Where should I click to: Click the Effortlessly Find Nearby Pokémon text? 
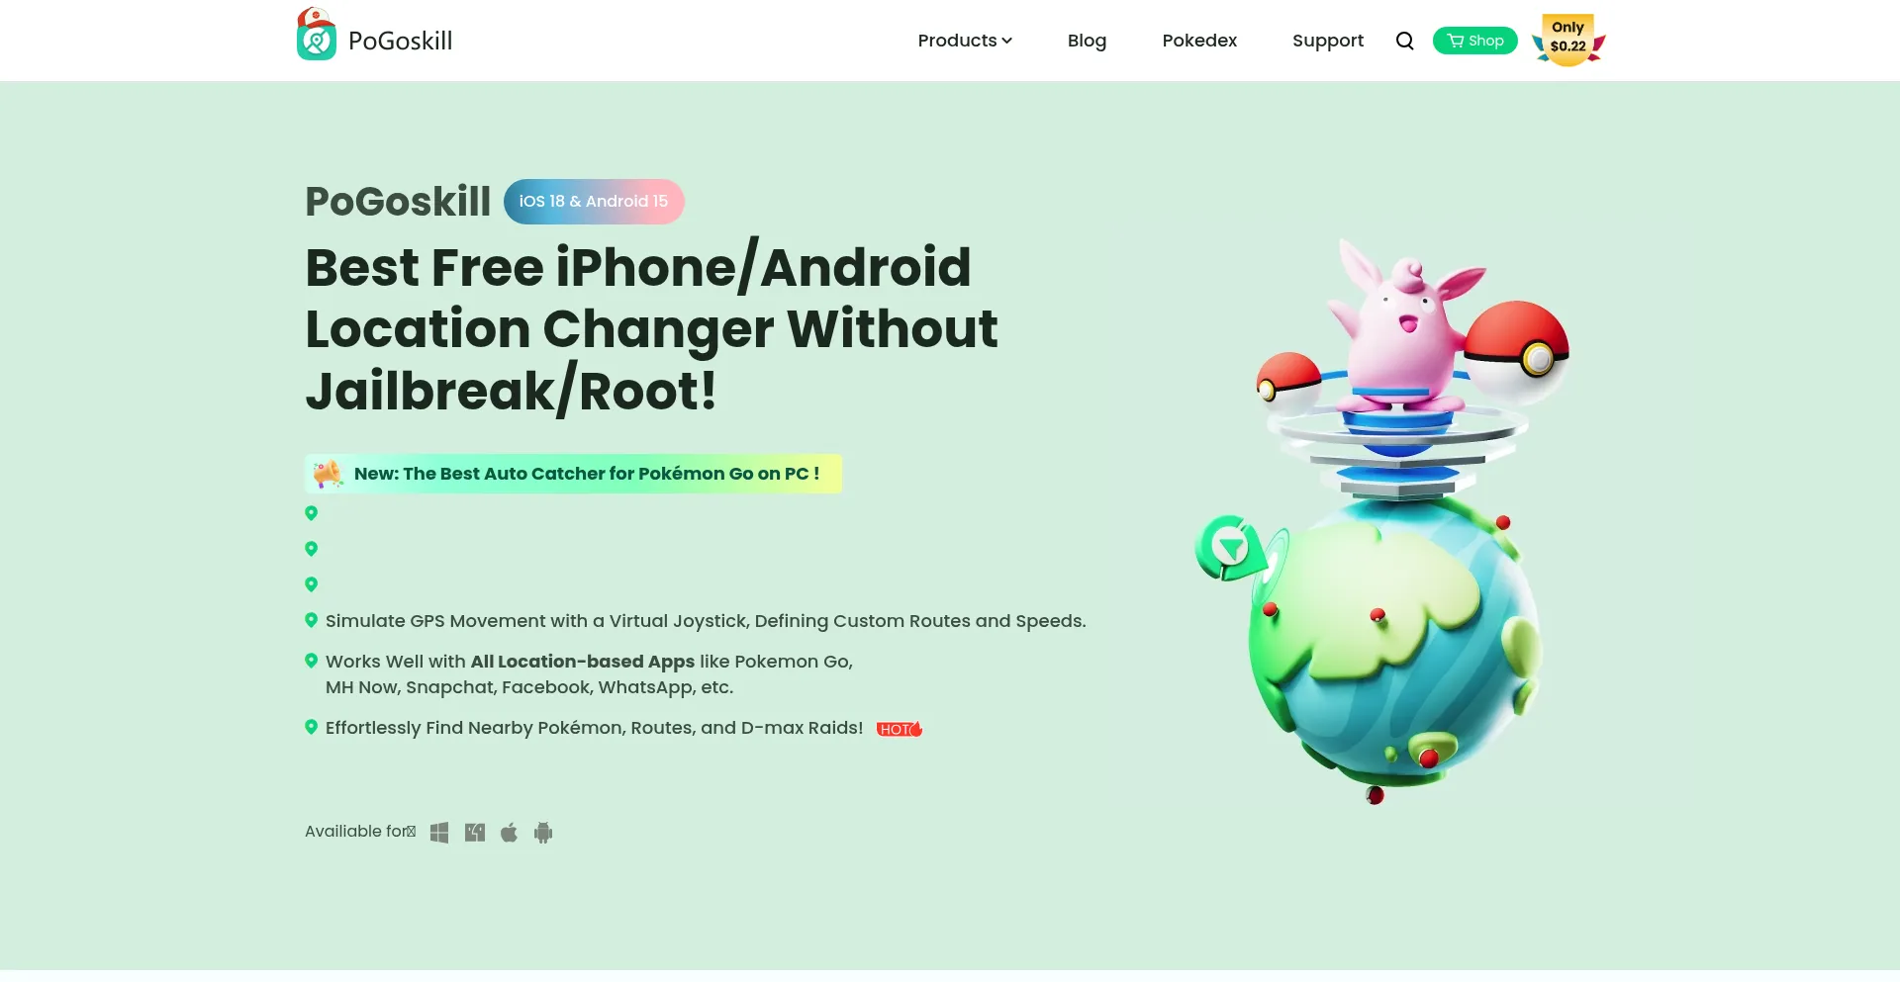coord(594,728)
